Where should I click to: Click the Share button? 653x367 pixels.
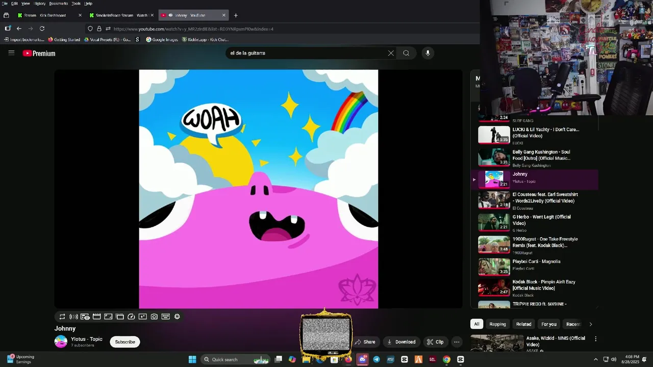click(366, 342)
